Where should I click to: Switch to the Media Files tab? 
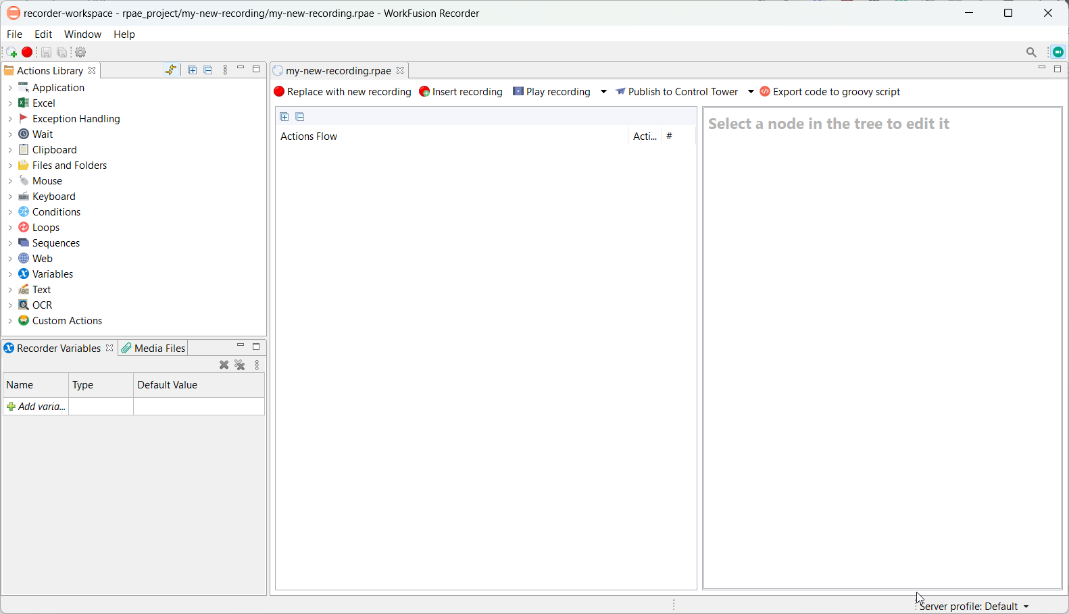[153, 348]
